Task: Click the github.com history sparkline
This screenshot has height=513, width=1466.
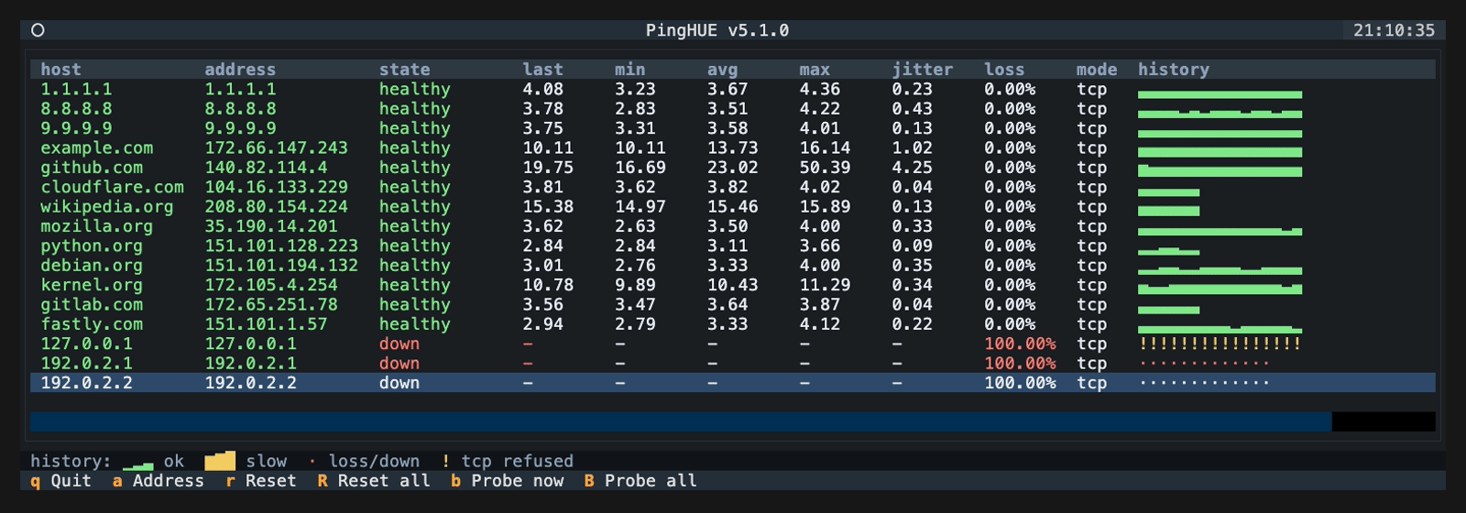Action: (x=1220, y=169)
